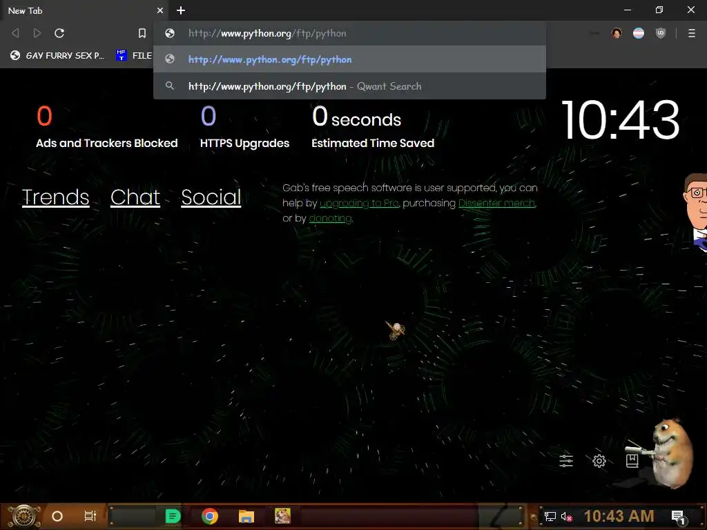Screen dimensions: 707x530
Task: Launch Google Chrome from the taskbar
Action: coord(210,516)
